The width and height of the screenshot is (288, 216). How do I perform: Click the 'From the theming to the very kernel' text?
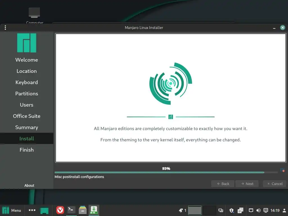coord(171,140)
